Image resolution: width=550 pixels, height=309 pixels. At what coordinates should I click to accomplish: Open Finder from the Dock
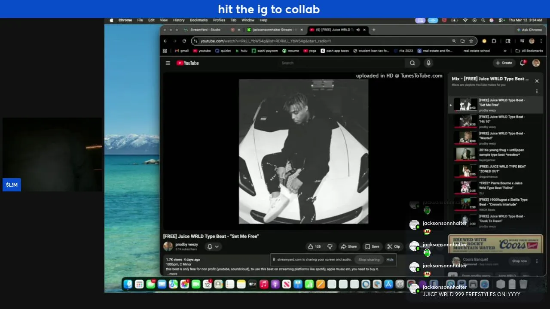tap(128, 284)
